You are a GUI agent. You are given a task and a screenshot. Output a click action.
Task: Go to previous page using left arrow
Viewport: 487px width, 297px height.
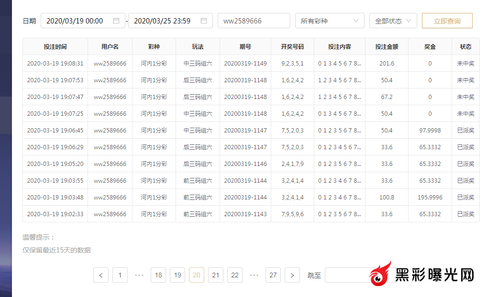click(101, 275)
